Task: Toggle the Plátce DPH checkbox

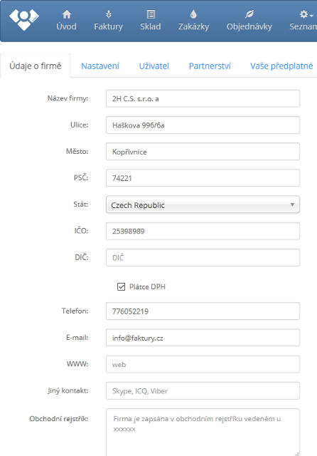Action: (x=122, y=286)
